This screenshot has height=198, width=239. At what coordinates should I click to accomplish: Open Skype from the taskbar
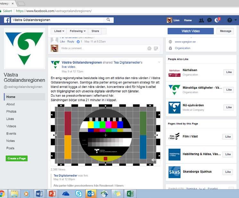[79, 194]
